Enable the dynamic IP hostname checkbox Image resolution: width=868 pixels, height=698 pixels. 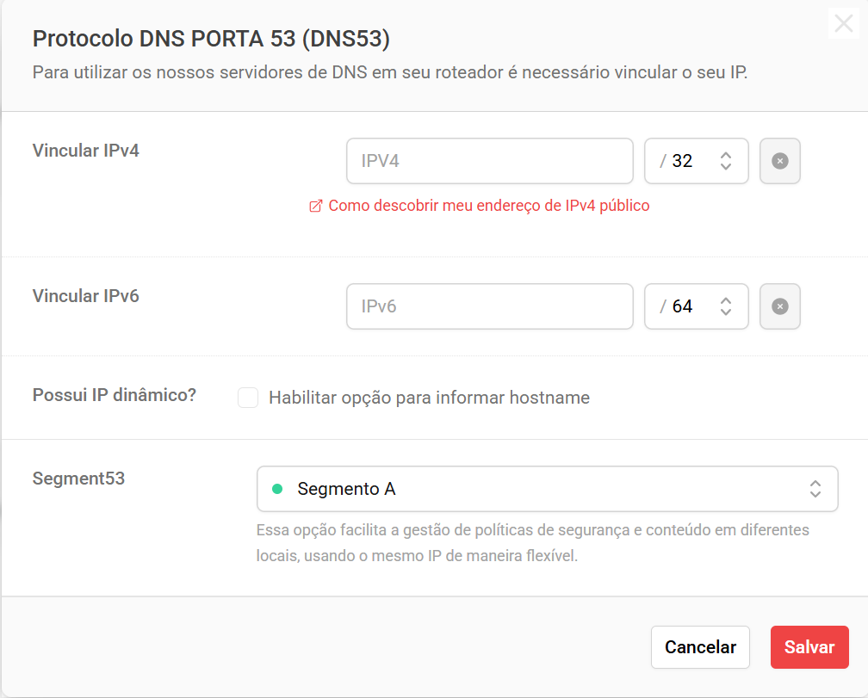[248, 398]
